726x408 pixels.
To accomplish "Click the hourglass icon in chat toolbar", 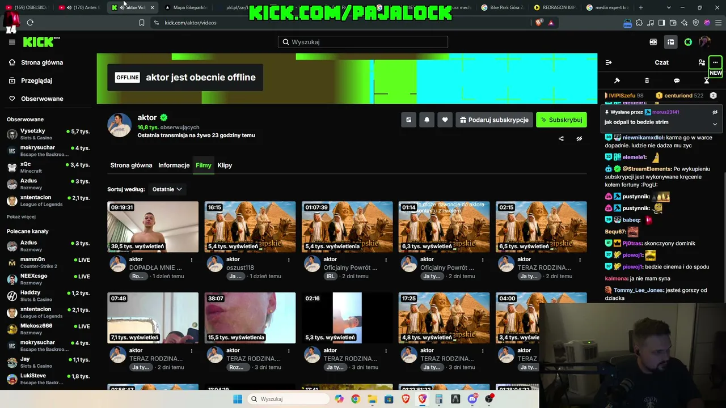I will pyautogui.click(x=707, y=80).
